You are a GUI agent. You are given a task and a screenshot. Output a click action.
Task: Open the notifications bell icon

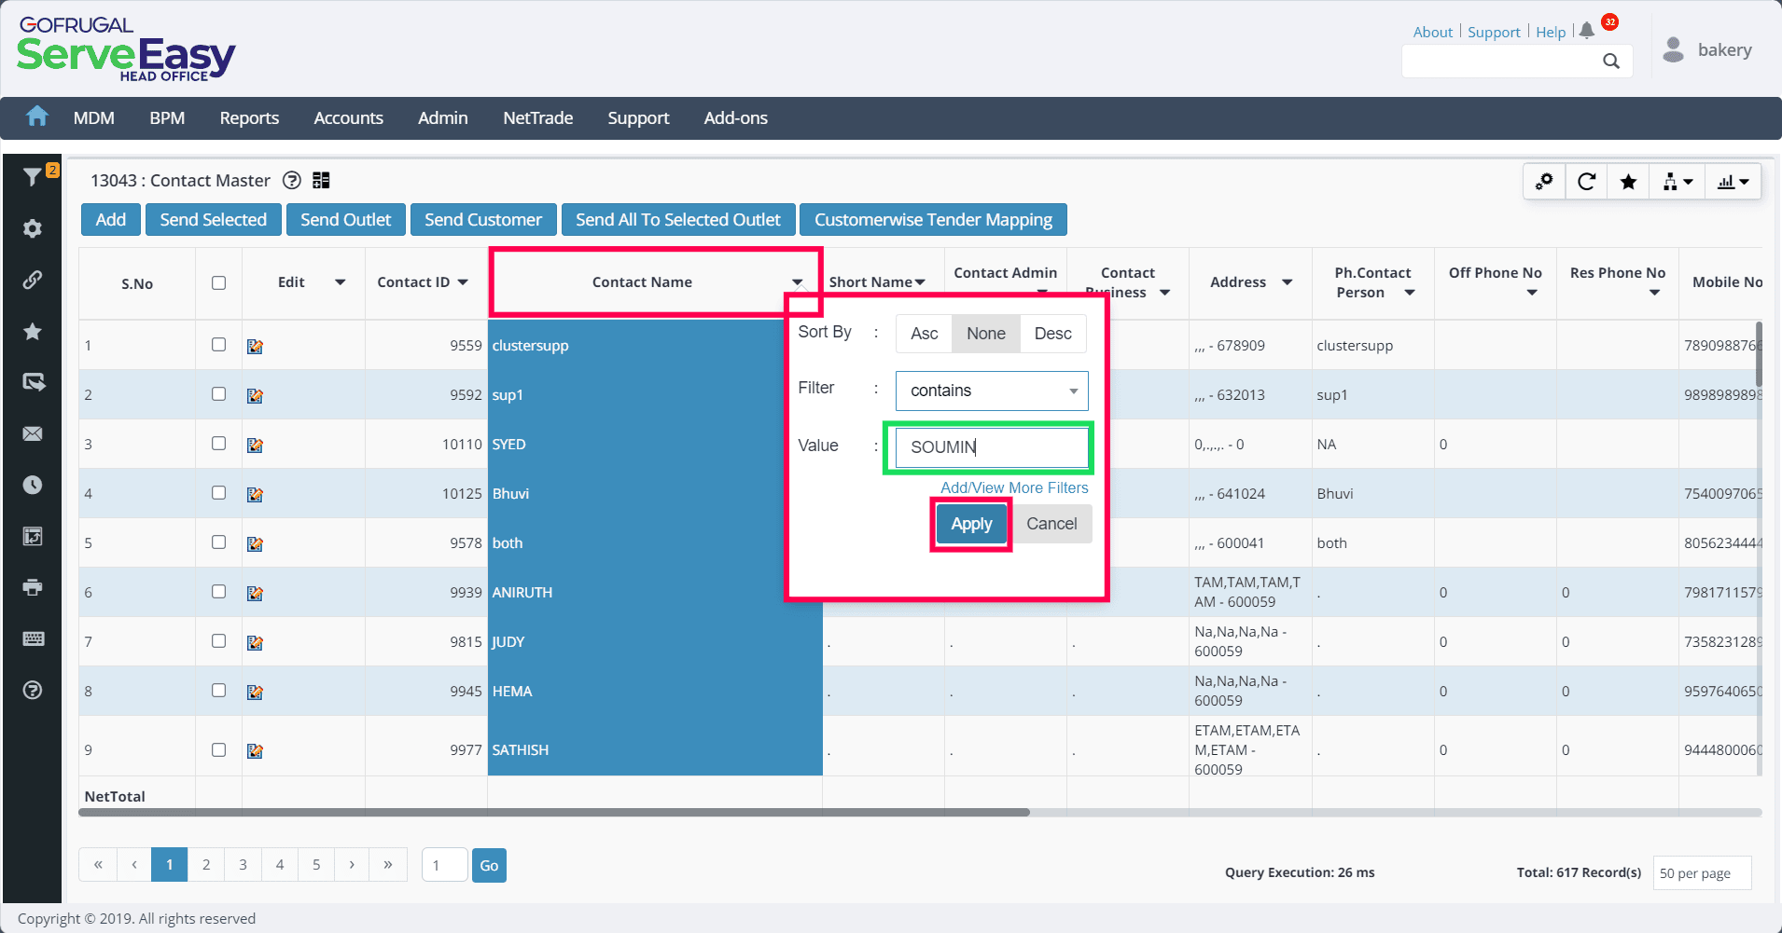(x=1587, y=31)
